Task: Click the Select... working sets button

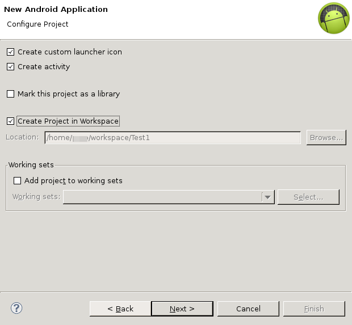Action: (x=308, y=197)
